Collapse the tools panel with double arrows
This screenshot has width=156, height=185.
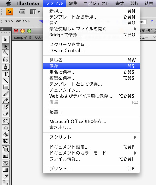pyautogui.click(x=2, y=29)
